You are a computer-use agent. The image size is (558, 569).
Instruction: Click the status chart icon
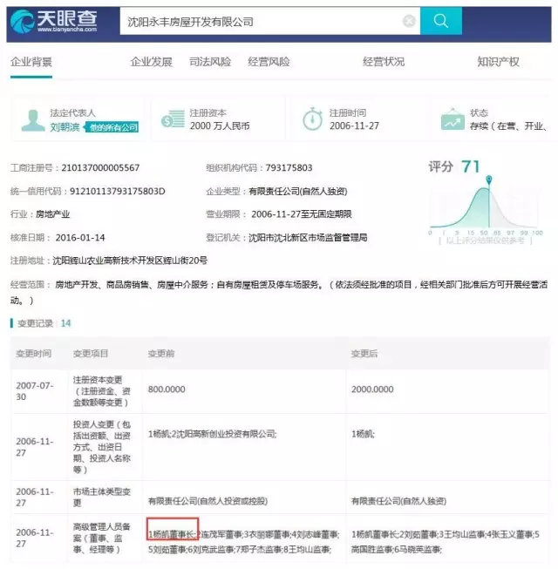tap(453, 119)
